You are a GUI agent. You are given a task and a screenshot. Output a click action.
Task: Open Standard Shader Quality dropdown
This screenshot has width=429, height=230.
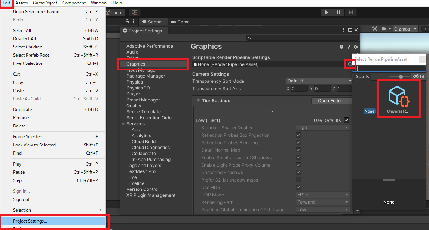pyautogui.click(x=323, y=127)
